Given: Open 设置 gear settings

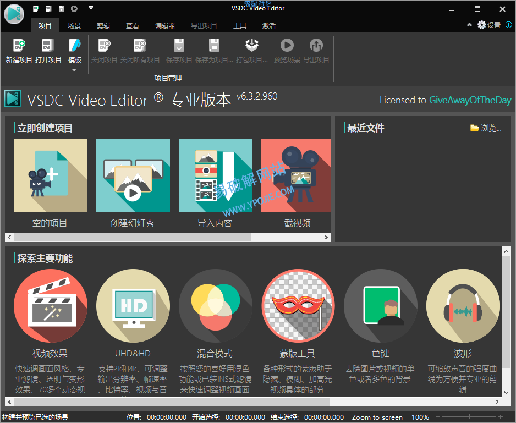Looking at the screenshot, I should [x=489, y=25].
